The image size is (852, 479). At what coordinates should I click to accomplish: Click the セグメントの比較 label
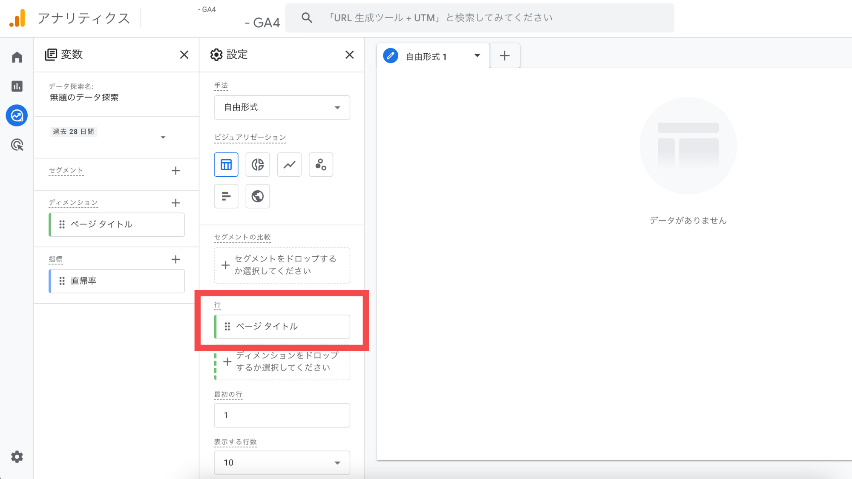[x=242, y=237]
